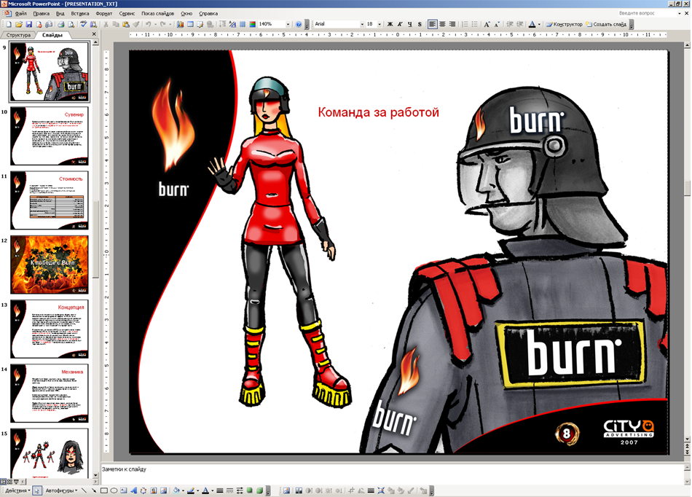
Task: Toggle Show/Hide Grid button
Action: [243, 24]
